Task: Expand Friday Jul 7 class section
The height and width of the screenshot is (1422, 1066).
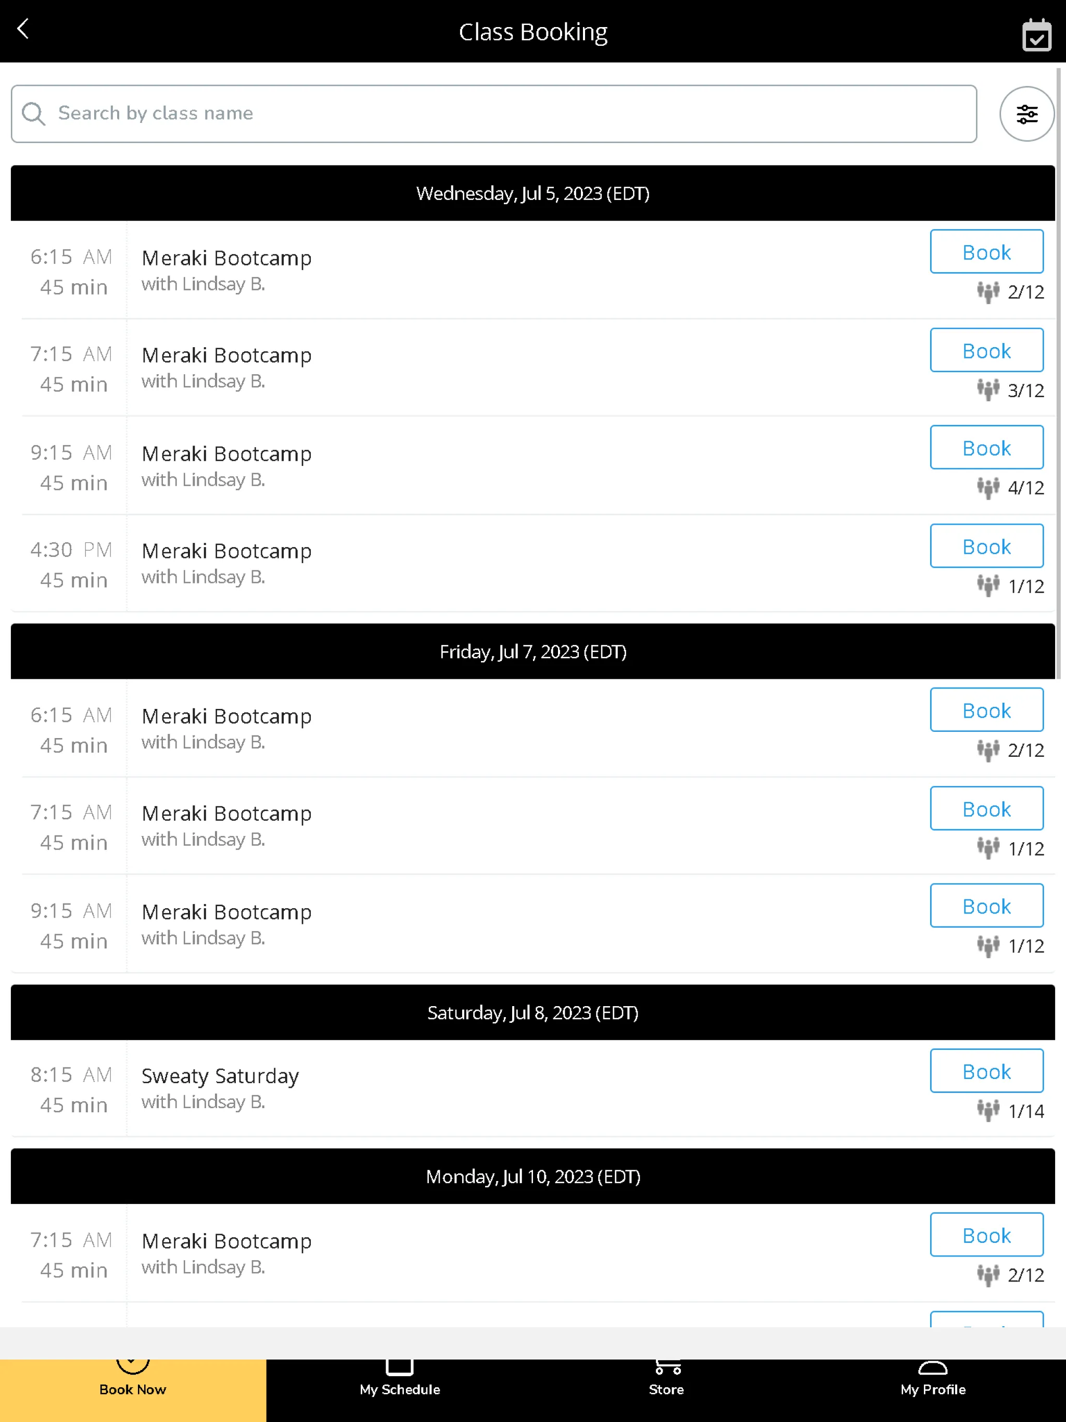Action: coord(533,651)
